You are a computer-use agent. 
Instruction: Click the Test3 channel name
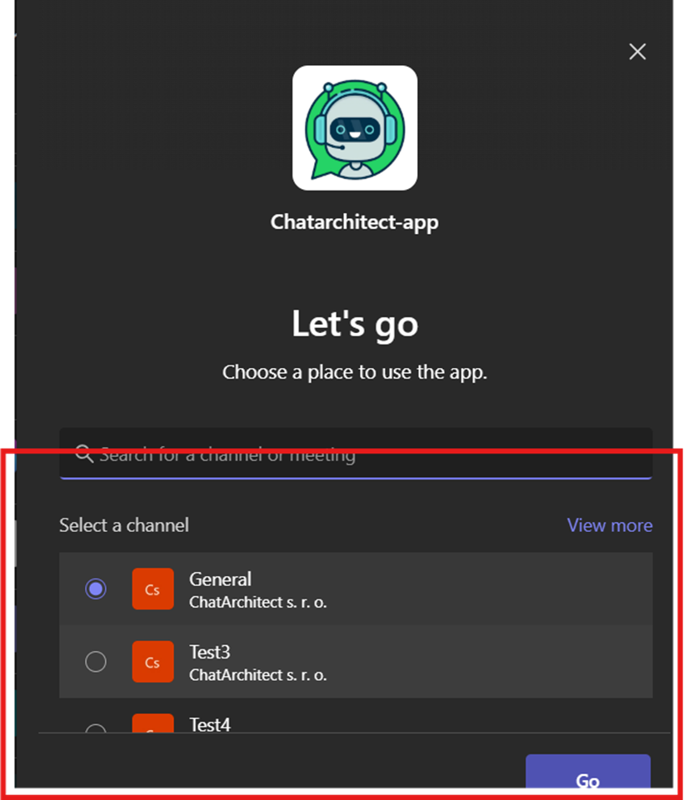210,652
